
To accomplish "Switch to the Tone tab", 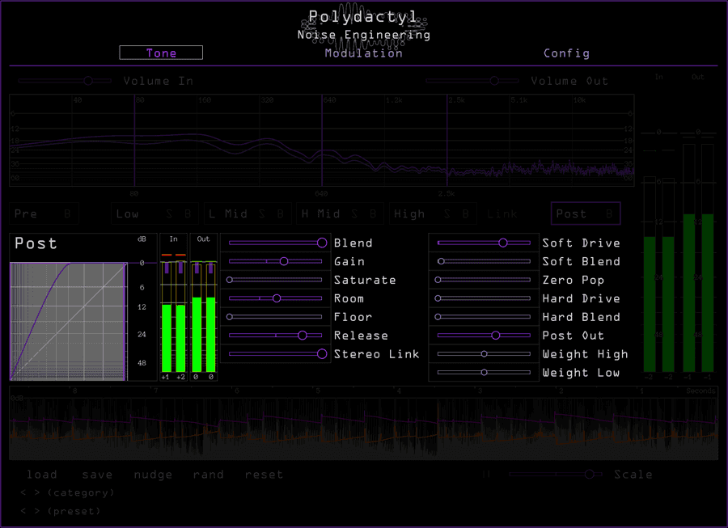I will (161, 53).
